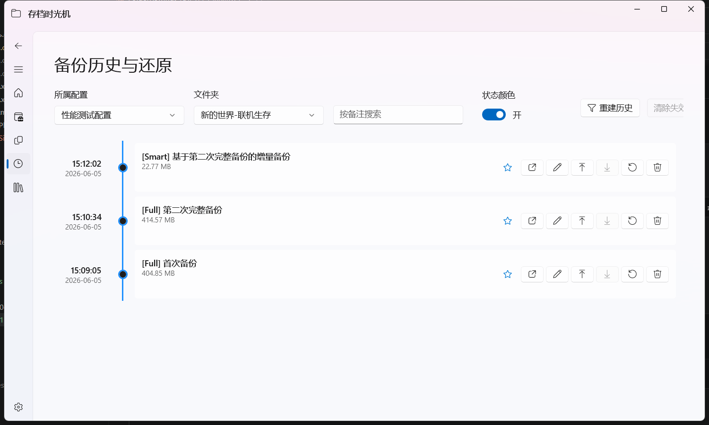Click download arrow for 第二次完整备份
This screenshot has width=709, height=425.
click(607, 221)
